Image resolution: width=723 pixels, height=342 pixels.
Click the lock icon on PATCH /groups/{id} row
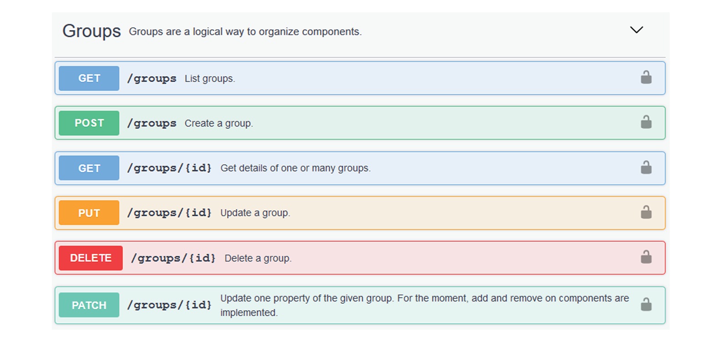pyautogui.click(x=646, y=305)
